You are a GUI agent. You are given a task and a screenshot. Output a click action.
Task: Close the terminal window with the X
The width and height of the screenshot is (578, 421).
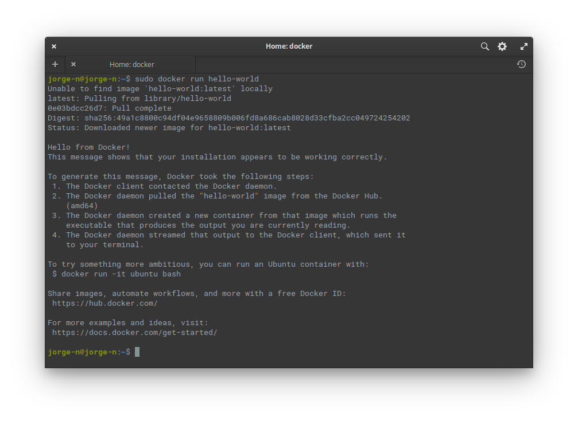(x=54, y=46)
